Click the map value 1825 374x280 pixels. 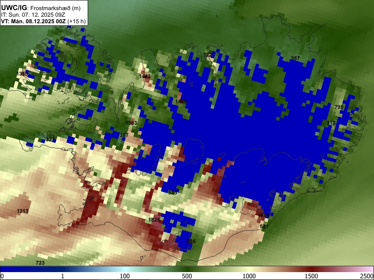[x=154, y=220]
